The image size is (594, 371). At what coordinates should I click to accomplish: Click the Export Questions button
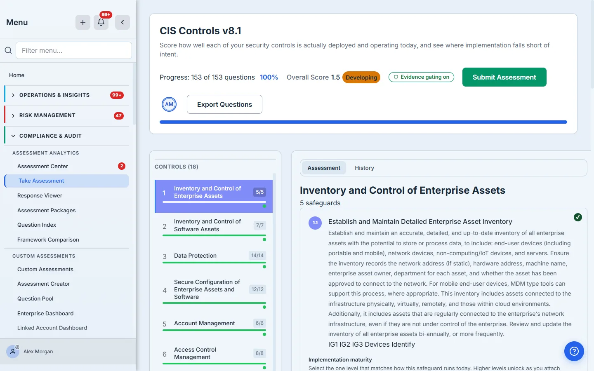tap(224, 104)
